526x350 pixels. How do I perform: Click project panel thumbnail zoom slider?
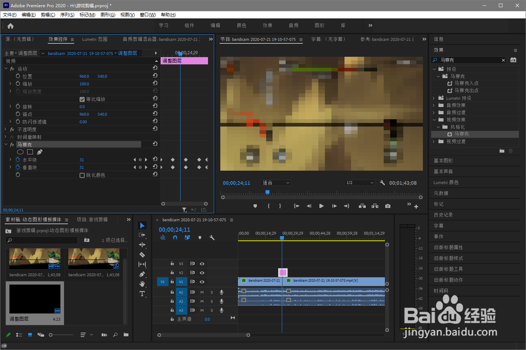pyautogui.click(x=51, y=335)
